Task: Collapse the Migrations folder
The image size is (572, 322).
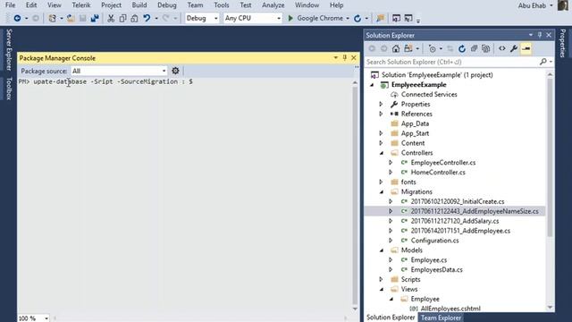Action: click(382, 192)
